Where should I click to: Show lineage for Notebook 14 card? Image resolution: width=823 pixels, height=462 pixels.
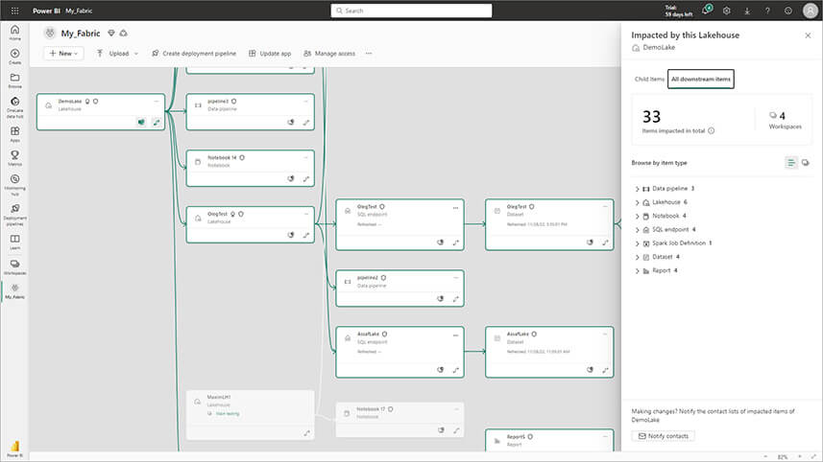pos(306,178)
